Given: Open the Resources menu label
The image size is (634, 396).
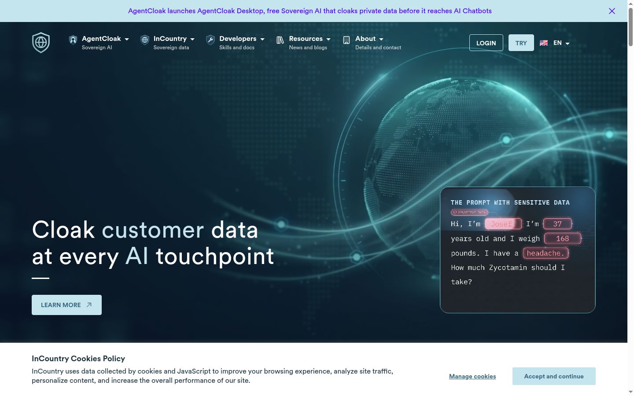Looking at the screenshot, I should click(x=306, y=39).
